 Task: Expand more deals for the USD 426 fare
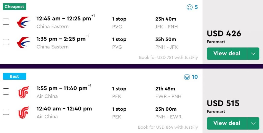(x=253, y=54)
